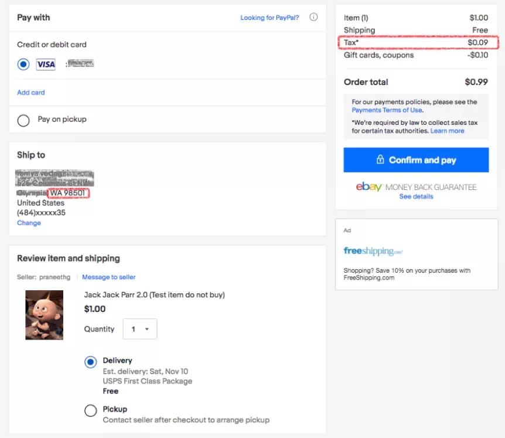Click the phone number (484)xxxxx35

click(x=41, y=213)
